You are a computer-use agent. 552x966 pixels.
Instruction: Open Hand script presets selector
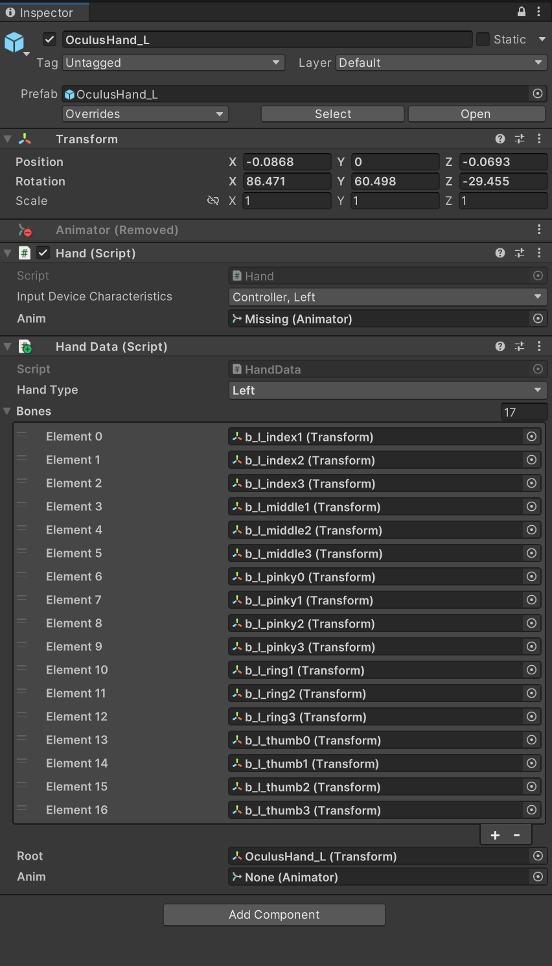[520, 253]
